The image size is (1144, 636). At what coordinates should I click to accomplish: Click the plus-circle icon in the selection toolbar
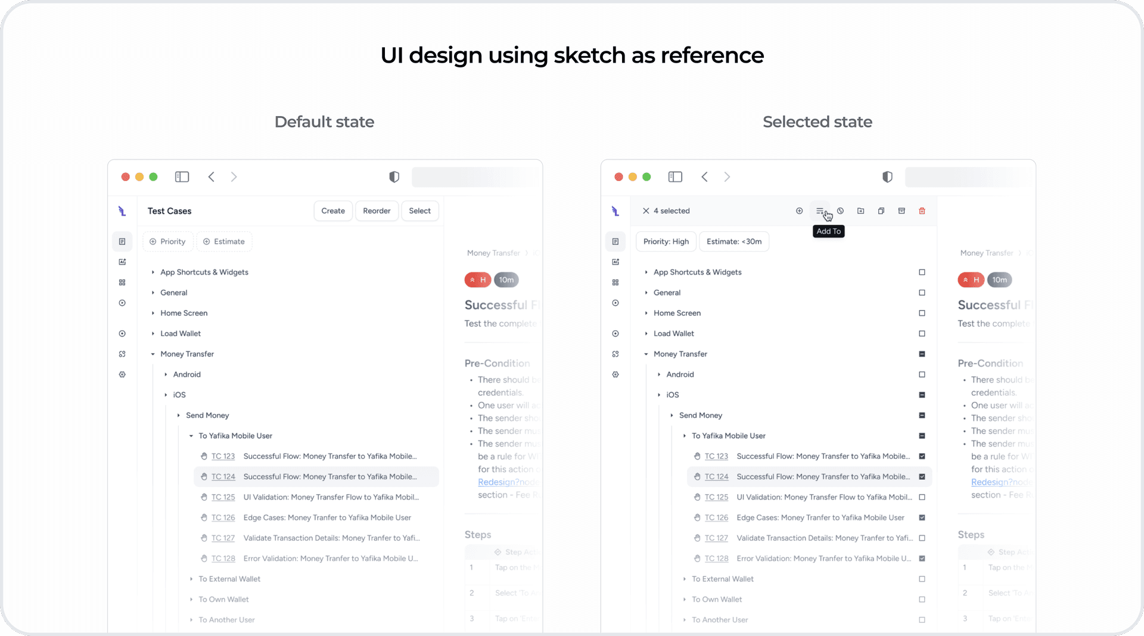tap(799, 211)
